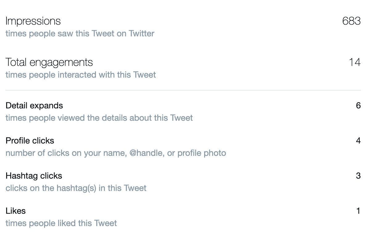Click the divider line below Total engagements
The image size is (367, 239).
point(183,90)
